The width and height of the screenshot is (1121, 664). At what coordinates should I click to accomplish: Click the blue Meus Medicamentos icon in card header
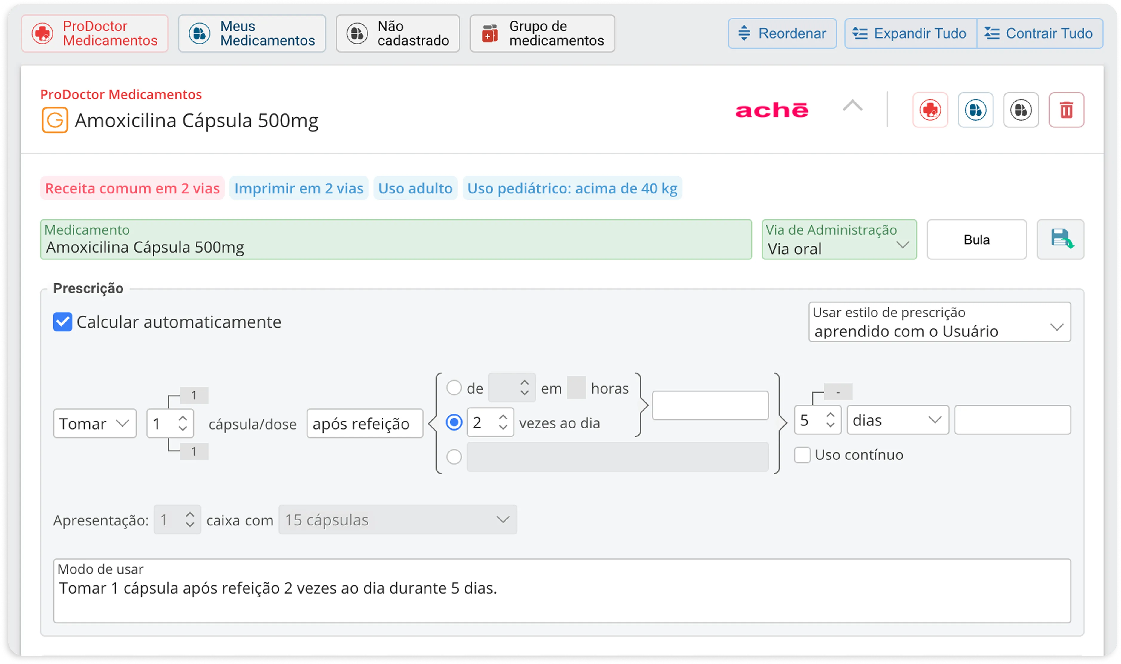coord(975,110)
